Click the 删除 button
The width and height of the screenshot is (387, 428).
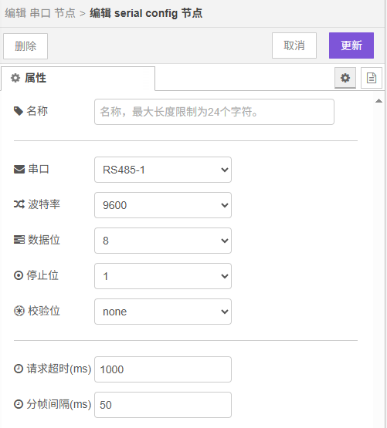coord(25,46)
